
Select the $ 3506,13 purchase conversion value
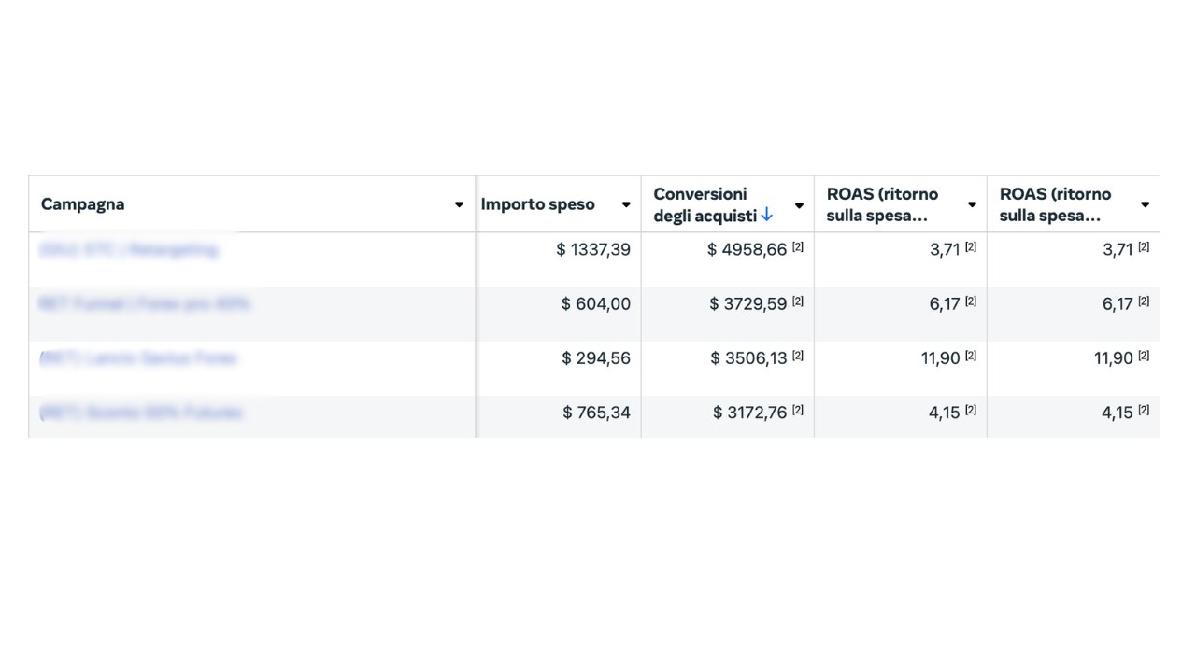point(748,358)
